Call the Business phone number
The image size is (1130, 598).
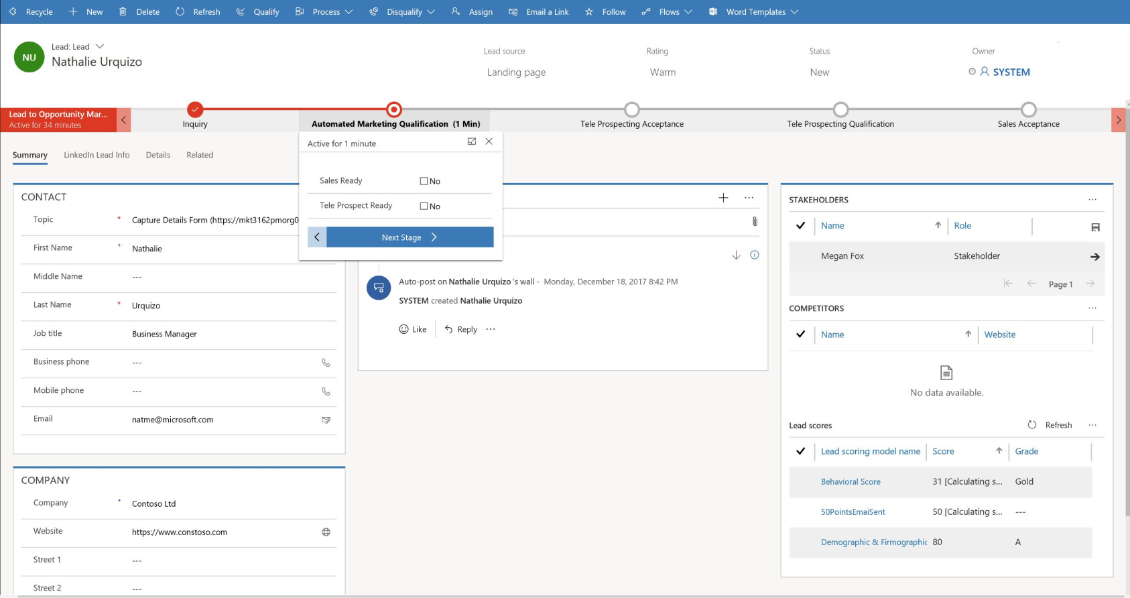(326, 363)
